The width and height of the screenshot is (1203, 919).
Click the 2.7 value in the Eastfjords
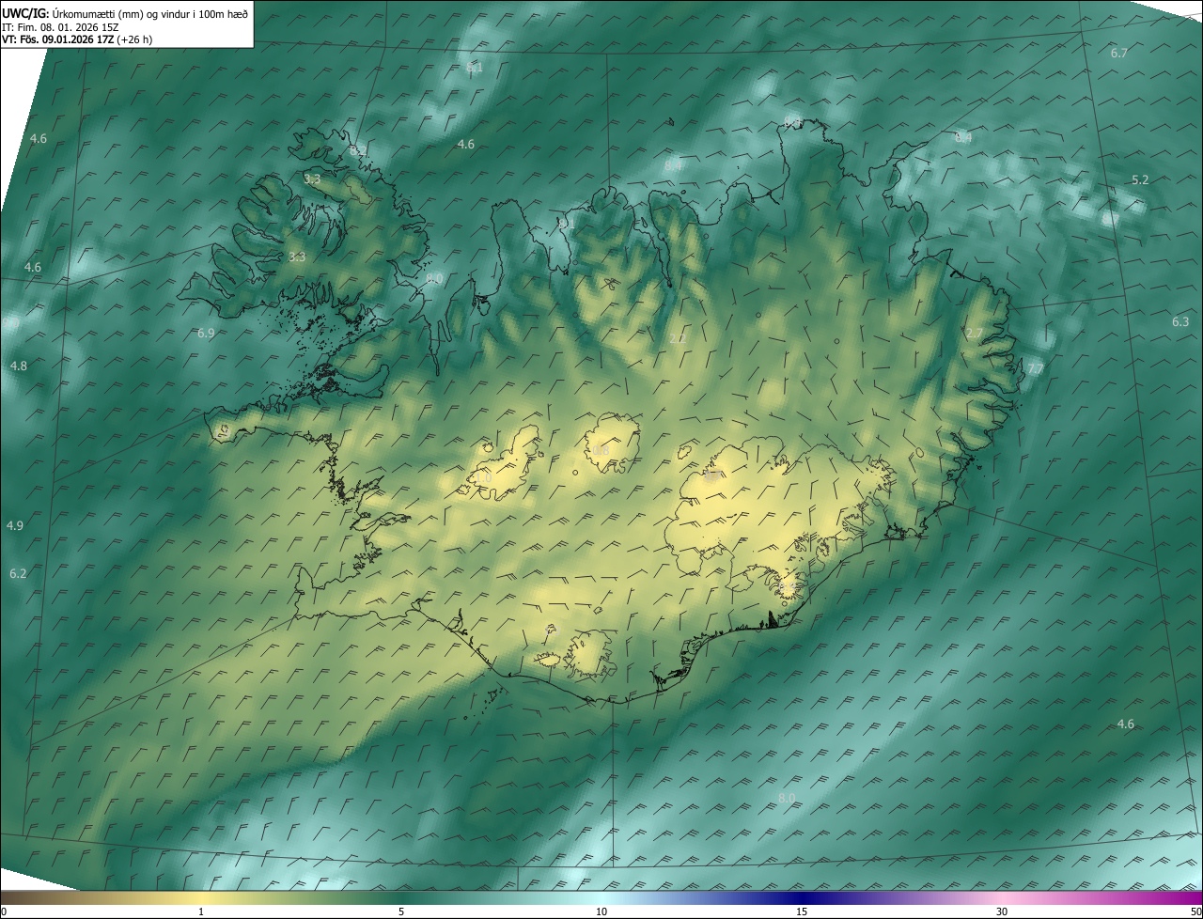click(x=975, y=334)
